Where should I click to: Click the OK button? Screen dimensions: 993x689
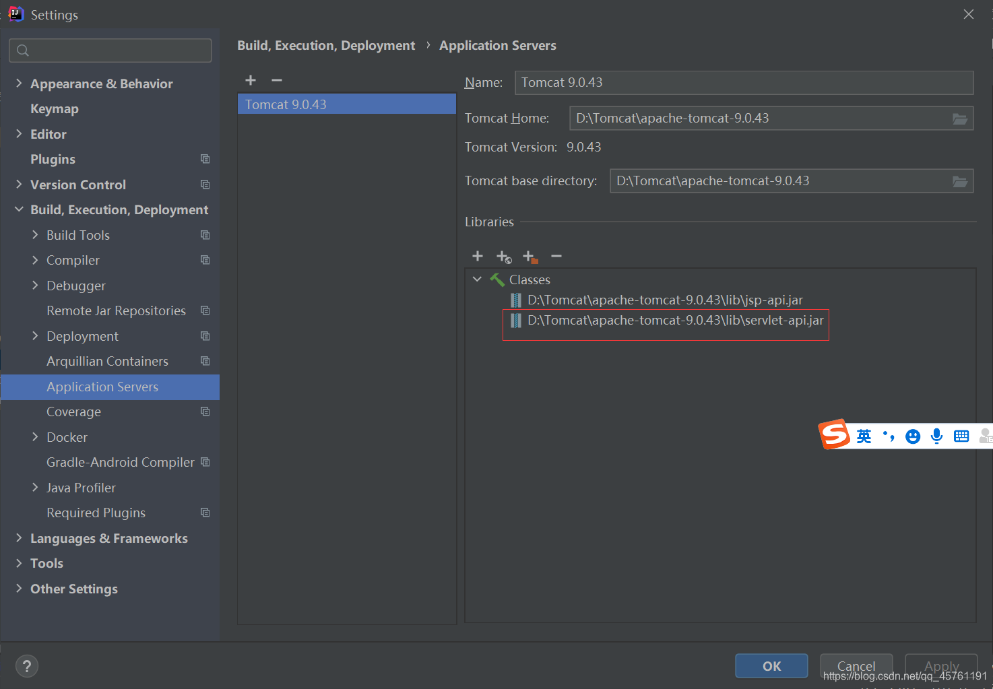(771, 666)
